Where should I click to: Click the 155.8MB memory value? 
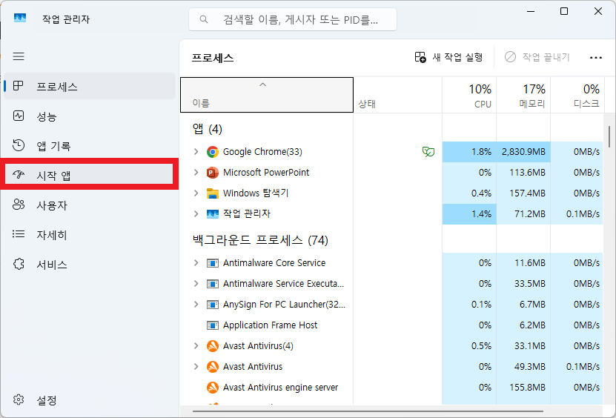tap(527, 388)
